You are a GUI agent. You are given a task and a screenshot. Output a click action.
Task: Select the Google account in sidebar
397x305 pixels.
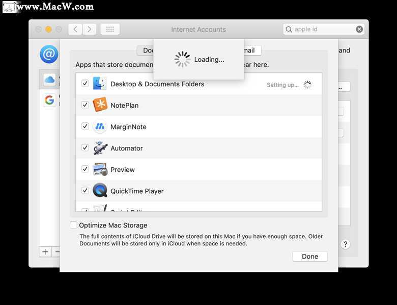[49, 100]
